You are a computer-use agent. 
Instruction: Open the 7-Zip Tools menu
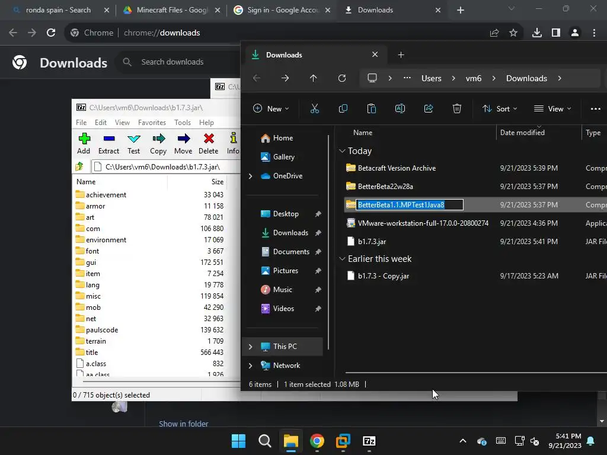[183, 122]
